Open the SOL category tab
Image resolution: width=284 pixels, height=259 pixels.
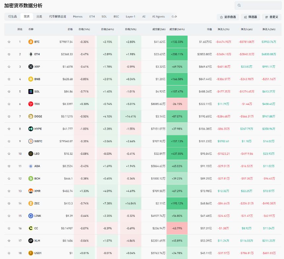(x=104, y=16)
